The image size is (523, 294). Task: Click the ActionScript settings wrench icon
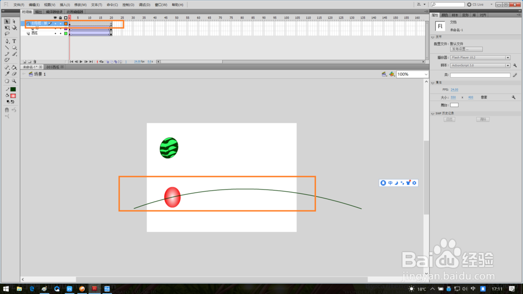click(x=515, y=66)
